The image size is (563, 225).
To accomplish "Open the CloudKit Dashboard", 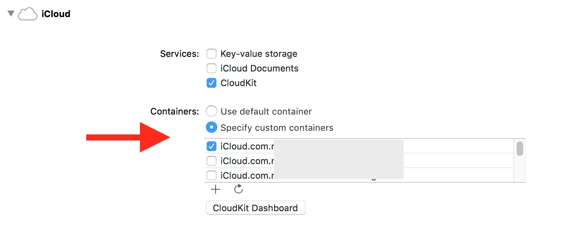I will tap(255, 208).
